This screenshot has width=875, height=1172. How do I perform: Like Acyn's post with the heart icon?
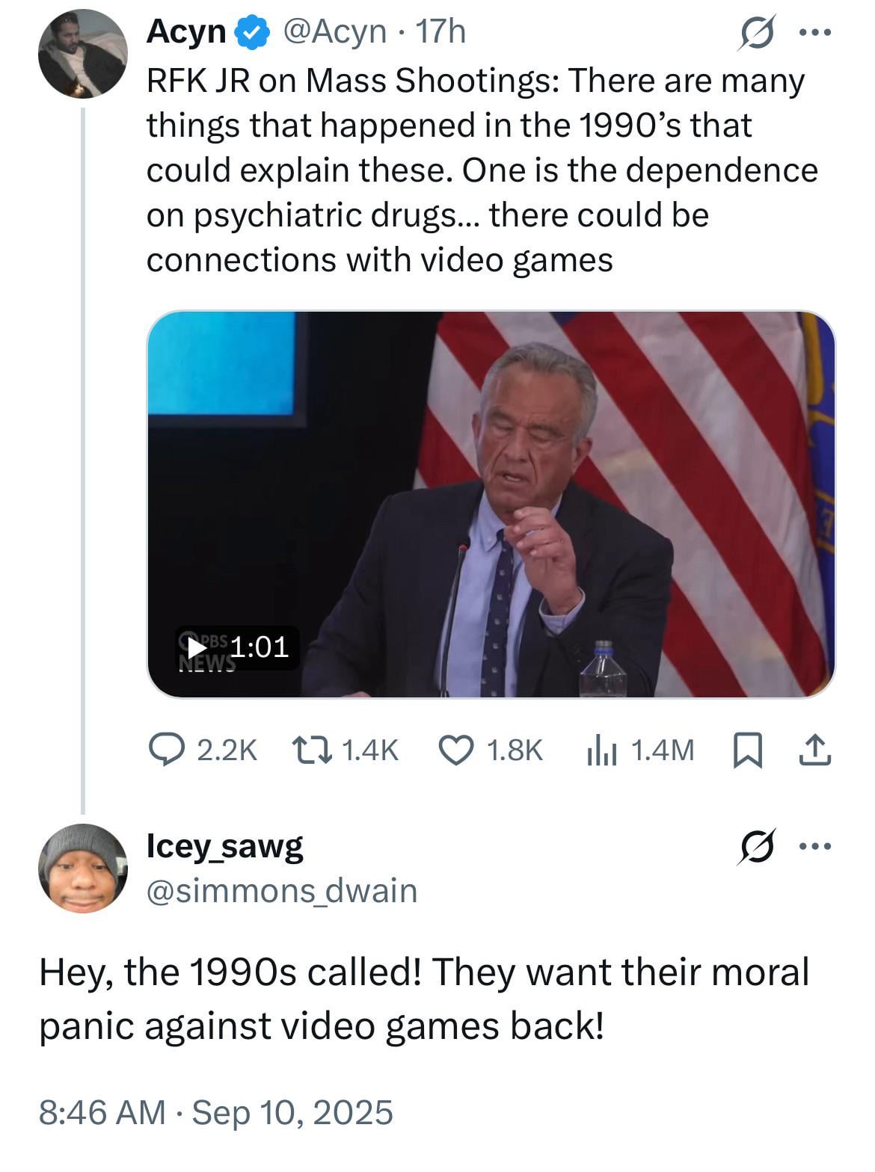[x=490, y=750]
